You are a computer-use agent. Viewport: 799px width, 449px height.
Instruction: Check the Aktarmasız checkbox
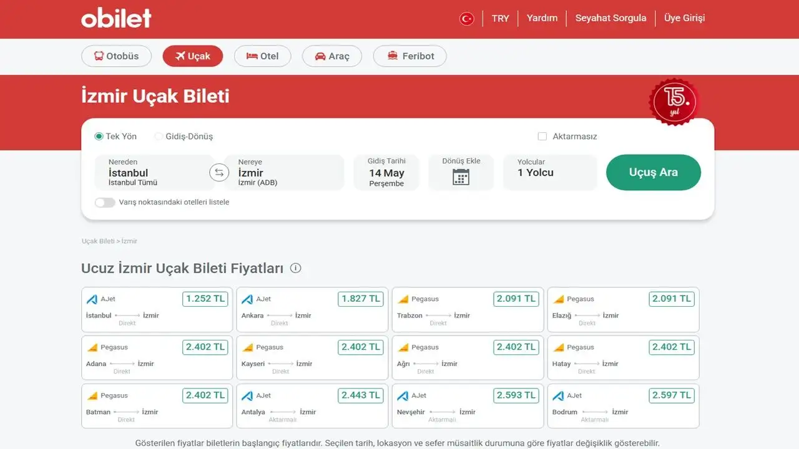[x=542, y=136]
